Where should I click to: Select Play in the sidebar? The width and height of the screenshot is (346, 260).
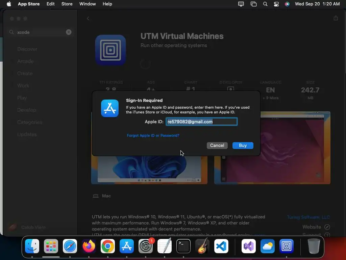pos(22,98)
